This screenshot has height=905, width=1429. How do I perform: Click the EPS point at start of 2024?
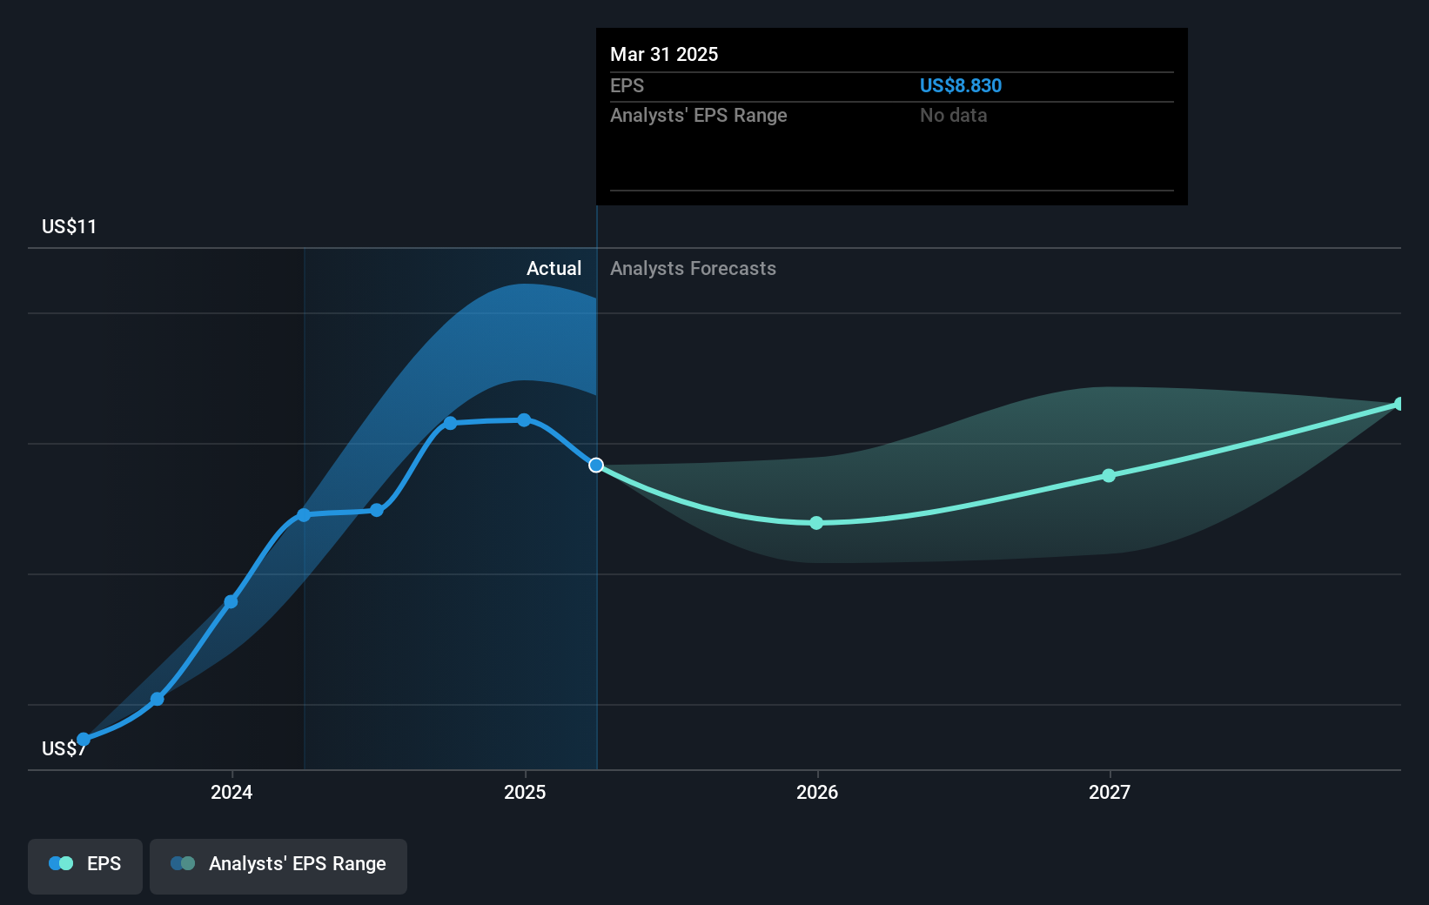point(231,601)
